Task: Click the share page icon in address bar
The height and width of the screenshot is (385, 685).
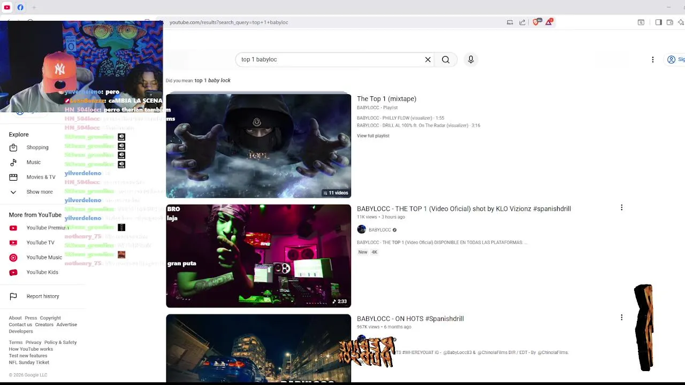Action: [522, 22]
